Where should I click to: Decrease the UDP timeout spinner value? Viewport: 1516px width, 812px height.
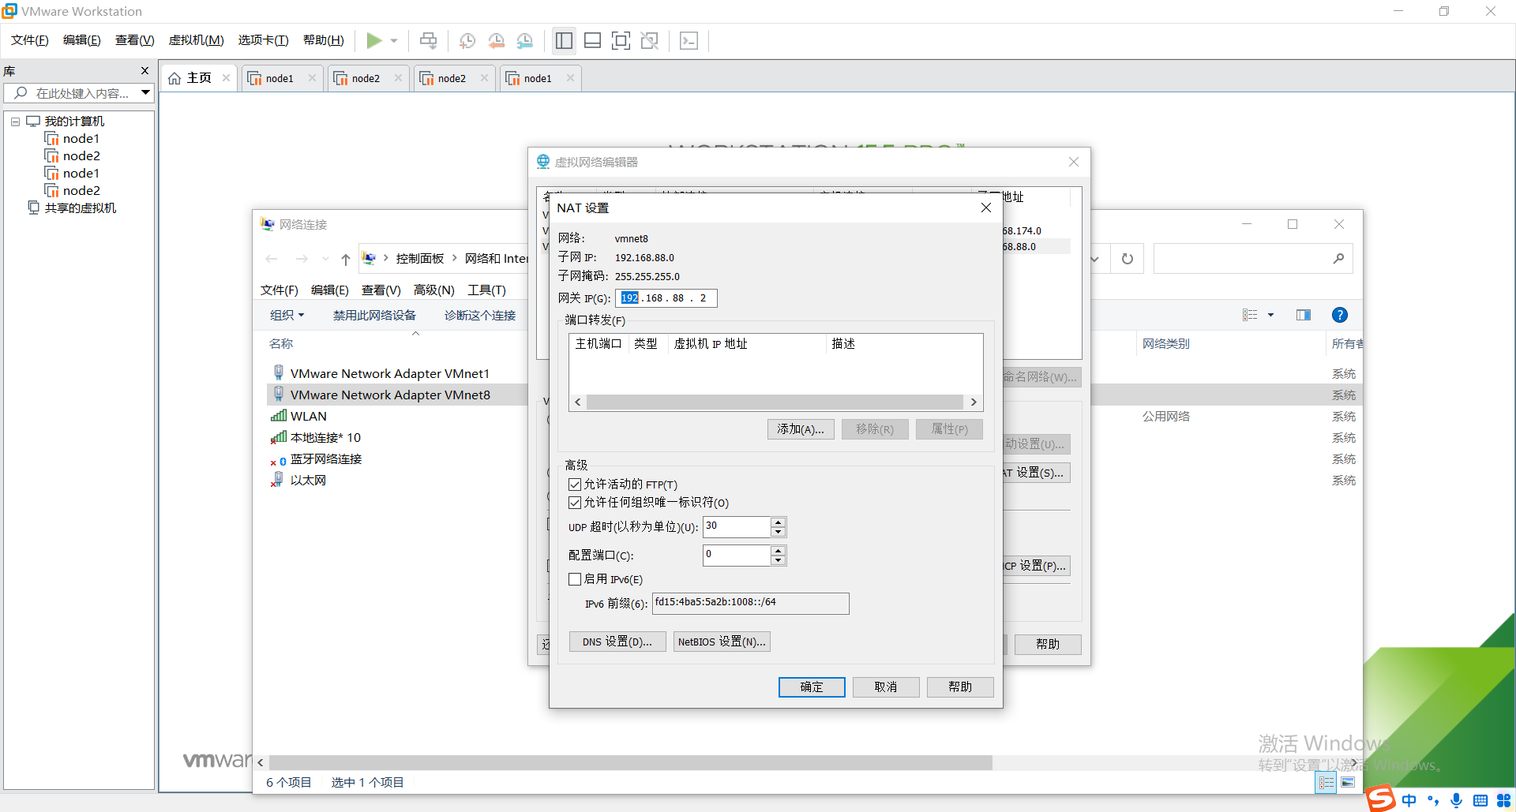tap(779, 532)
